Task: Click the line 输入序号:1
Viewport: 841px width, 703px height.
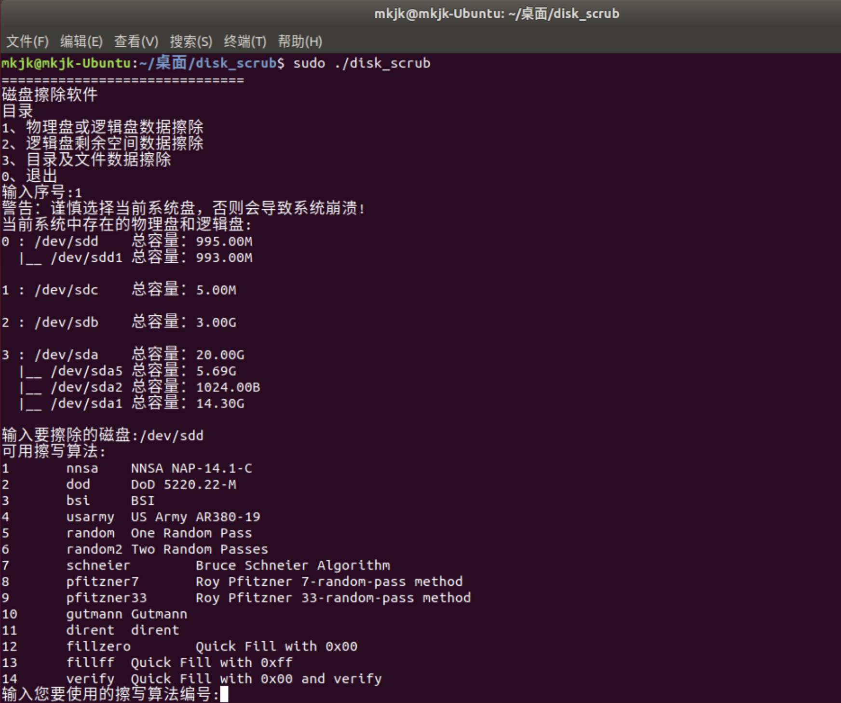Action: click(42, 192)
